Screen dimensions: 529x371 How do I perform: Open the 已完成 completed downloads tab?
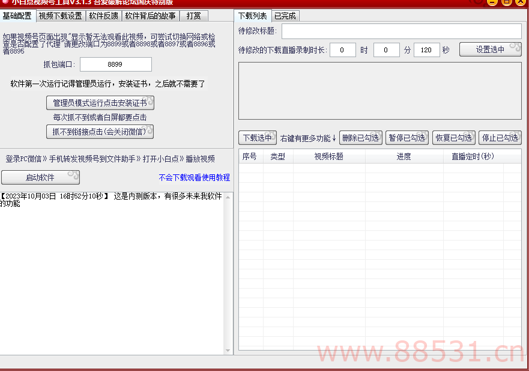tap(285, 16)
